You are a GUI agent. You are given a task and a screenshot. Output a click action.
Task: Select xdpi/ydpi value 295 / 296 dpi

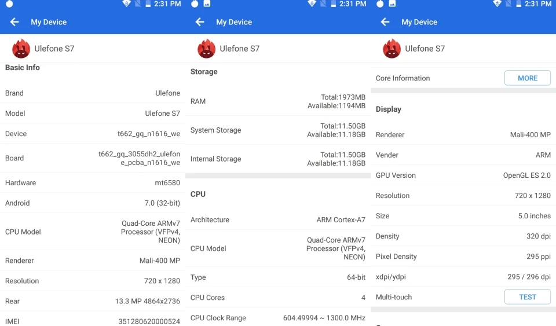point(529,277)
